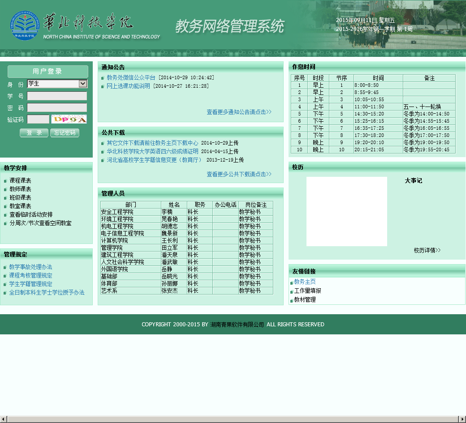
Task: Click the horizontal scrollbar right arrow
Action: pyautogui.click(x=462, y=419)
